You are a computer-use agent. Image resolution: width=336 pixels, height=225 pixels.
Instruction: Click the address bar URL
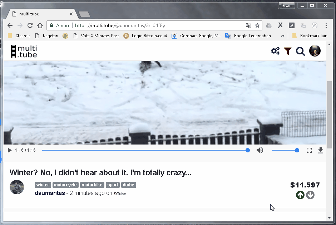coord(120,25)
